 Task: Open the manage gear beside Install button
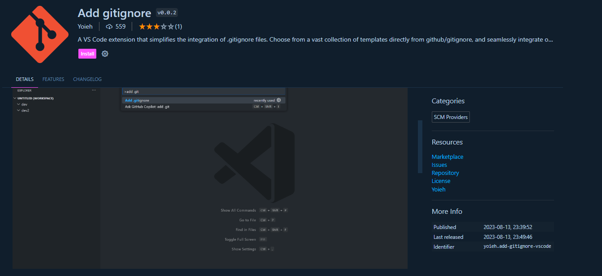click(x=105, y=53)
